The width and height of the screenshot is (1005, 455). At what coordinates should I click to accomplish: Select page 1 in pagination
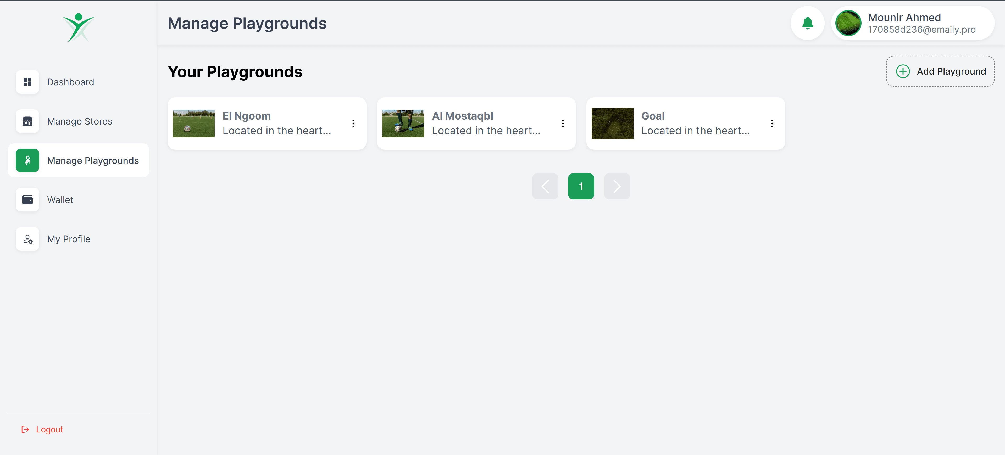(581, 186)
